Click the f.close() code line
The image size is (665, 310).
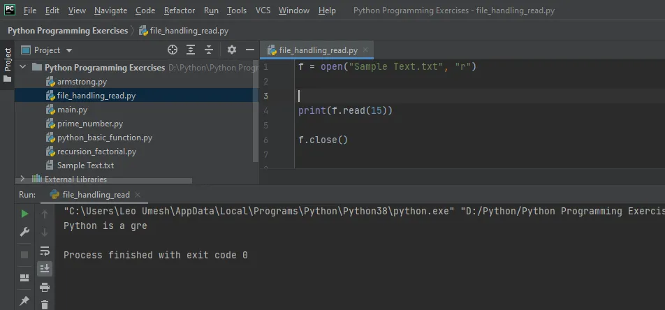click(323, 140)
